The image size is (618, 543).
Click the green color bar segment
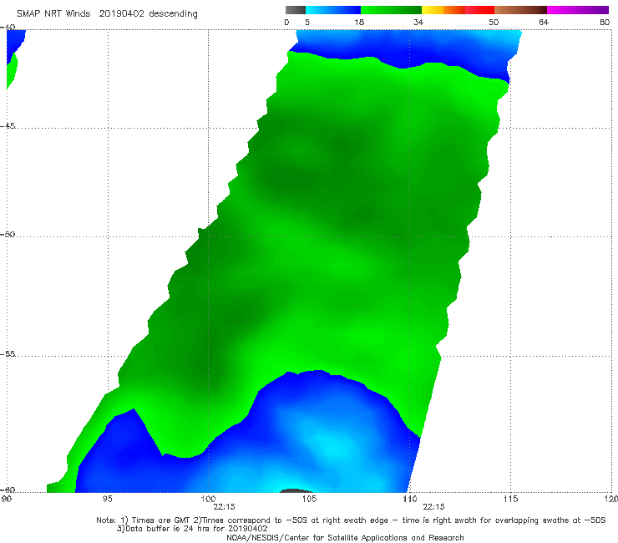pos(391,10)
